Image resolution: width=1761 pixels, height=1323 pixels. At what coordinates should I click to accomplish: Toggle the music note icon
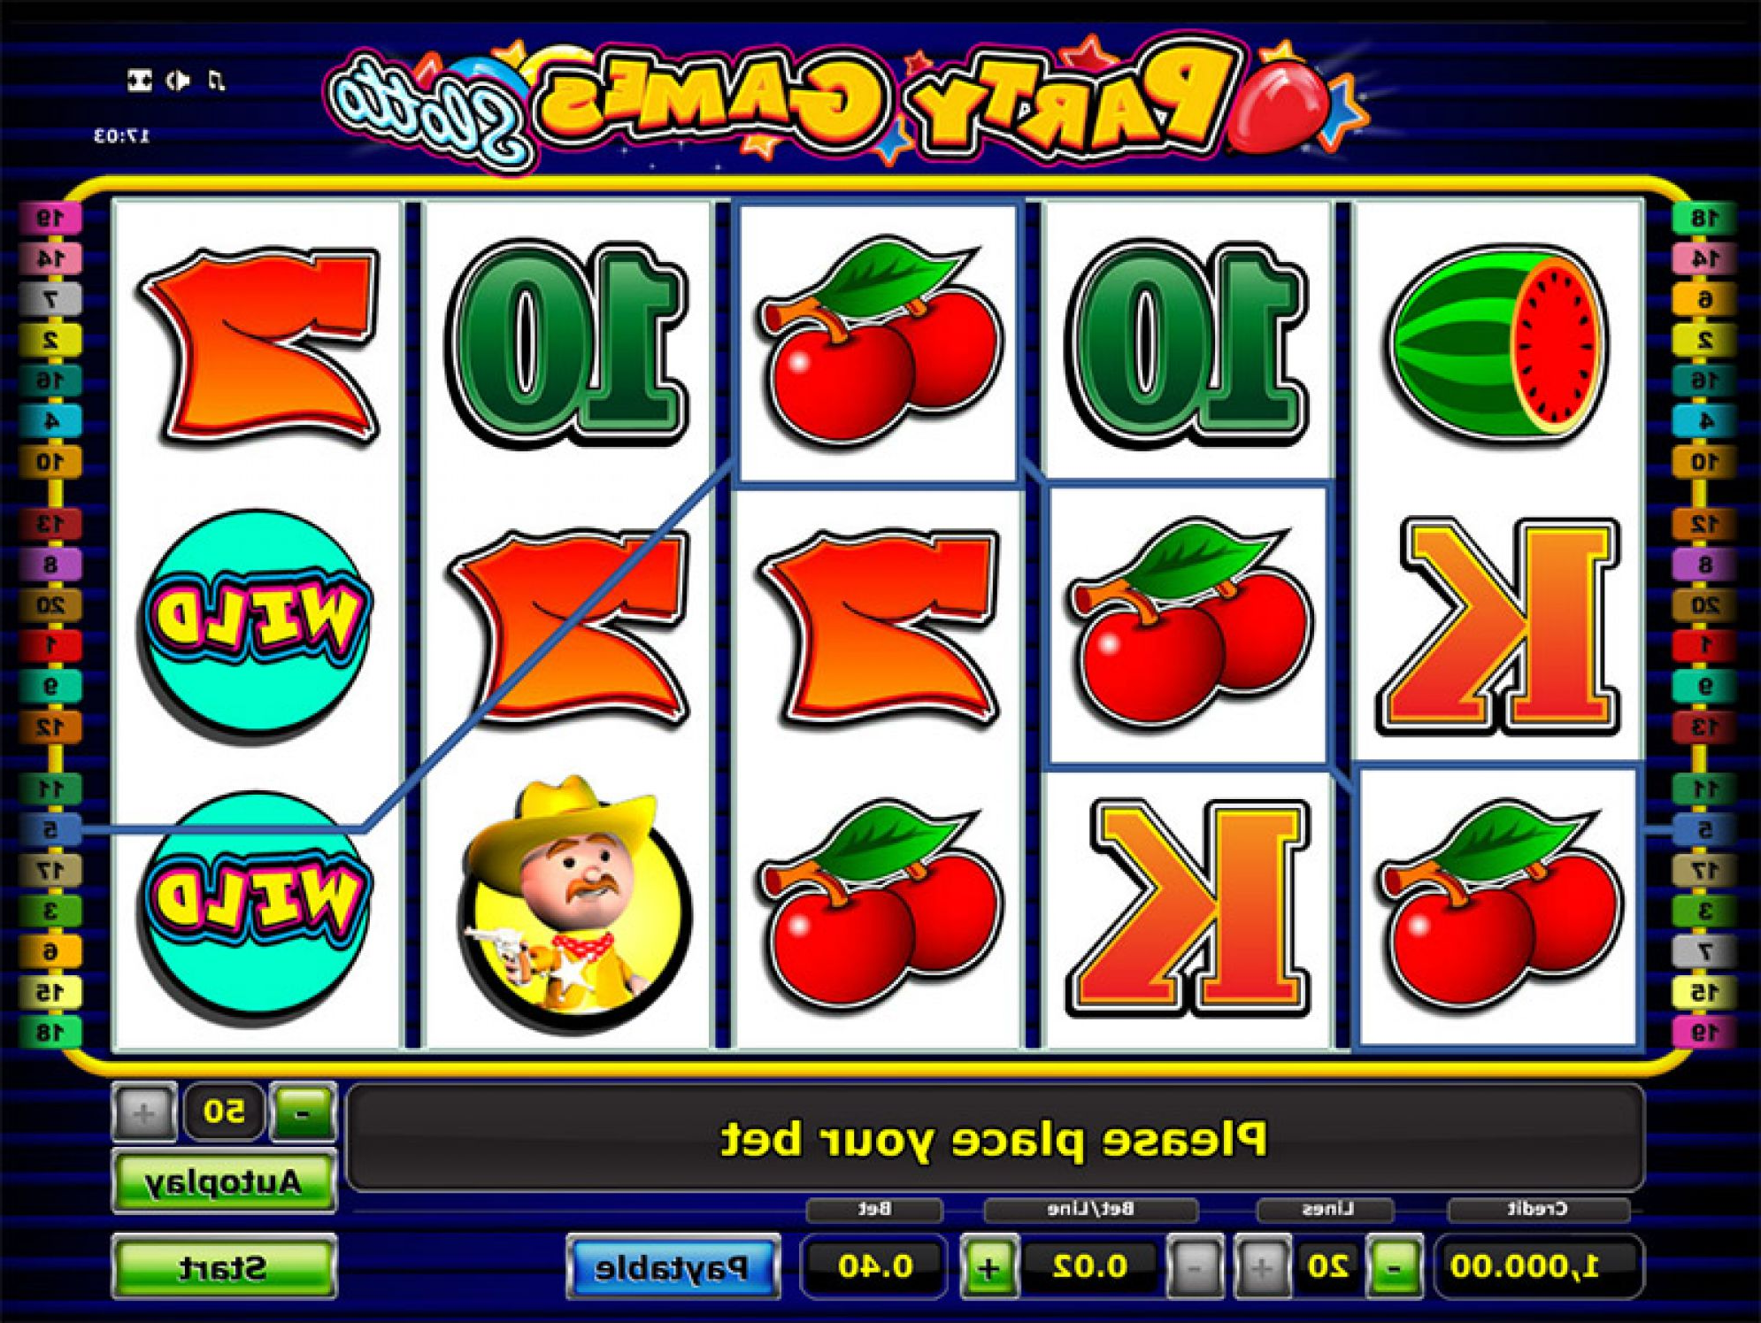[216, 81]
